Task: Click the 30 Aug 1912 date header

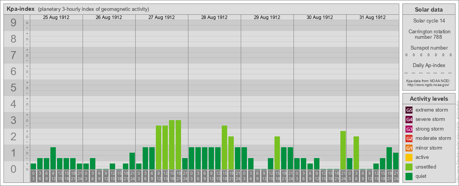Action: pyautogui.click(x=320, y=17)
